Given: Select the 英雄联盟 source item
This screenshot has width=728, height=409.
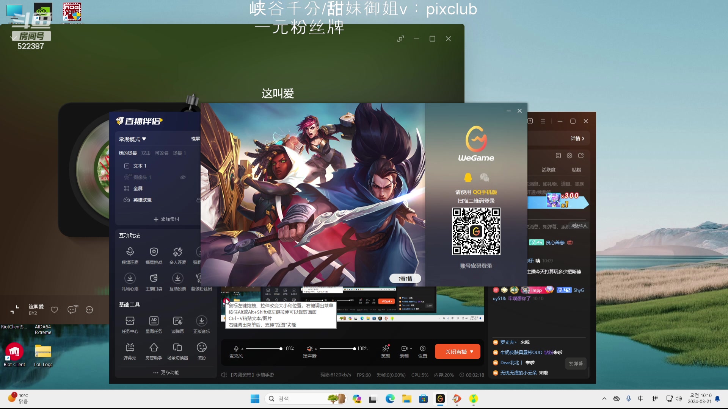Looking at the screenshot, I should click(142, 200).
